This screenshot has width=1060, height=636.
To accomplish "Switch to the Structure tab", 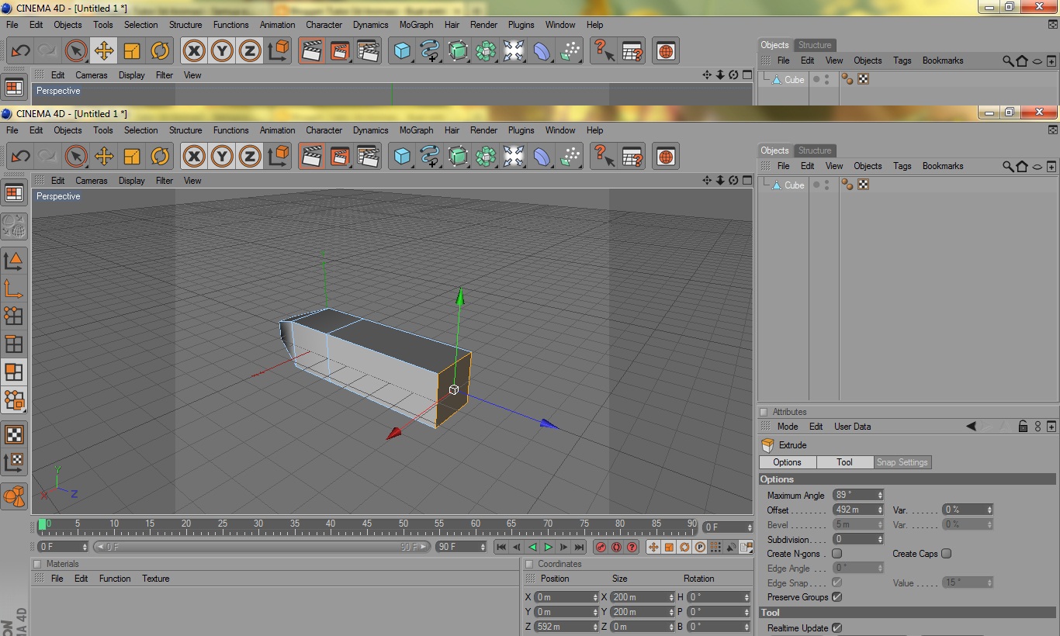I will pyautogui.click(x=814, y=150).
